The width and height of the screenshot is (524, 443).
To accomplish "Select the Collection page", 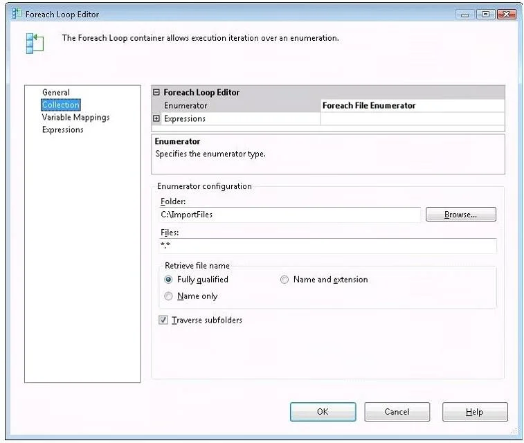I will (61, 105).
